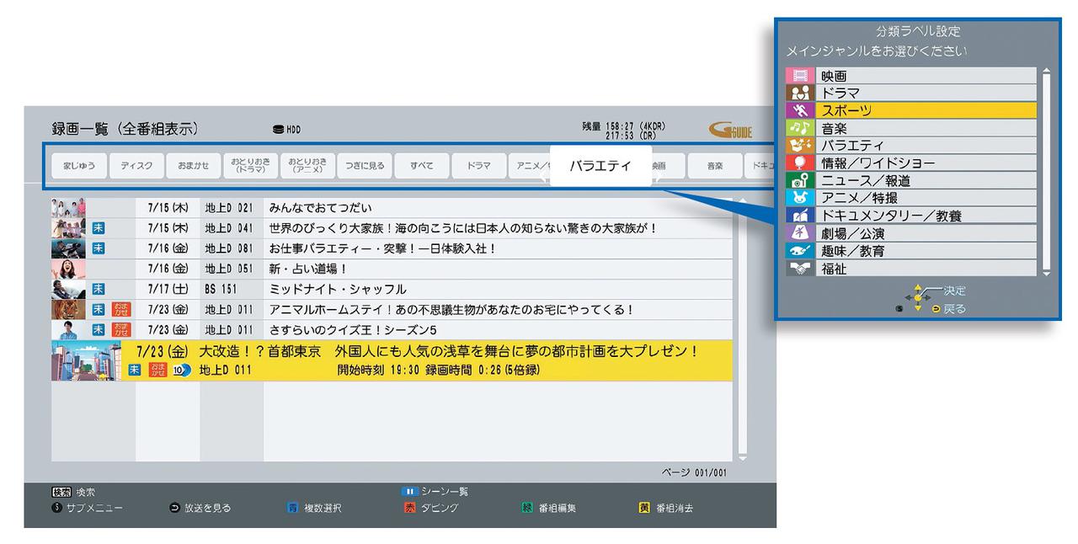Open thumbnail of 大改造！？首都東京 recording
Viewport: 1078px width, 544px height.
87,361
